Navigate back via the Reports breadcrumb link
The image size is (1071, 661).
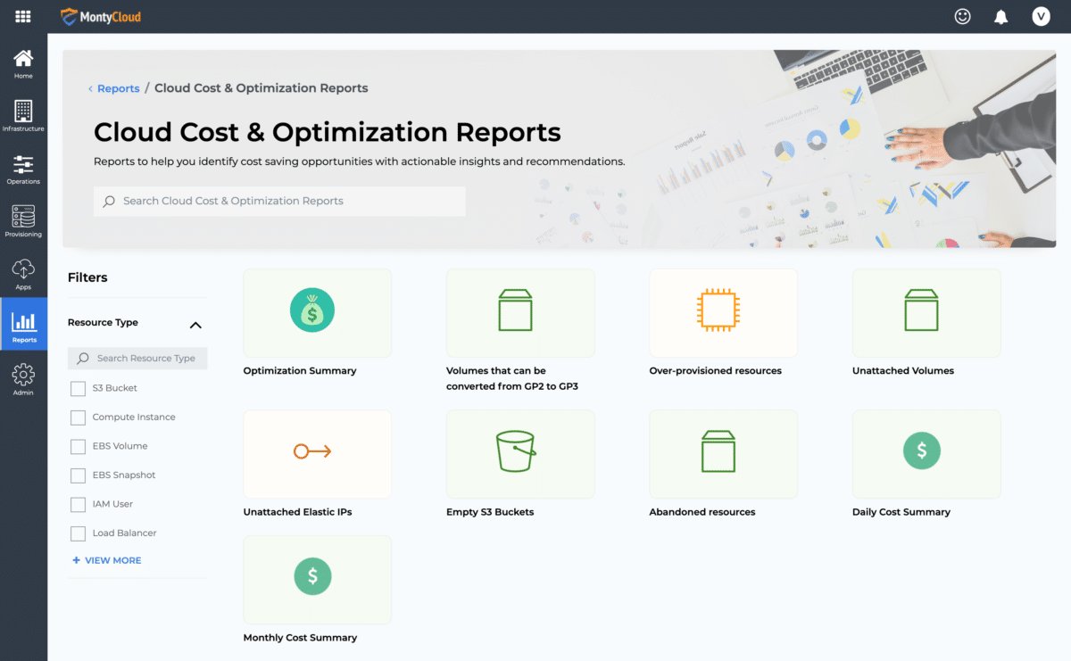click(x=118, y=88)
